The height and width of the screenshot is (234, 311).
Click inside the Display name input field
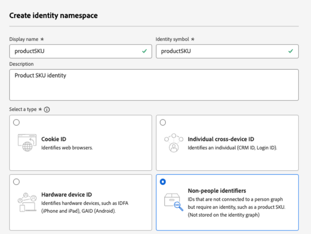click(x=75, y=51)
